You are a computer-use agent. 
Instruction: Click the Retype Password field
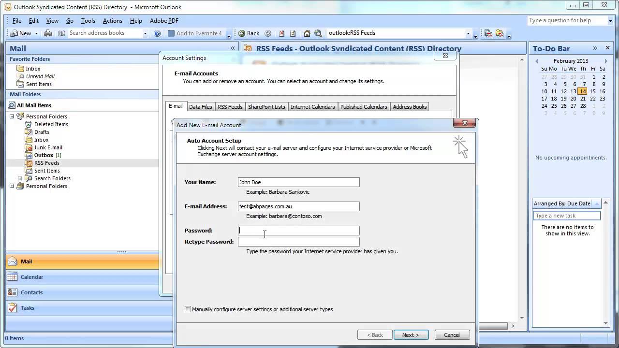[x=299, y=242]
